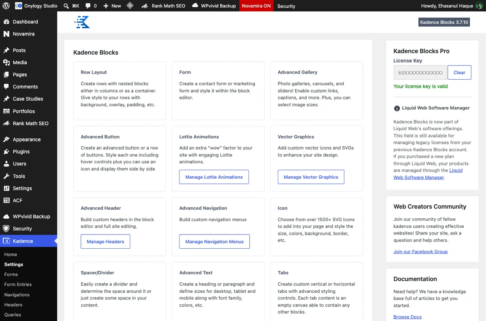The image size is (486, 321).
Task: Open the Join our Facebook Group link
Action: (420, 251)
